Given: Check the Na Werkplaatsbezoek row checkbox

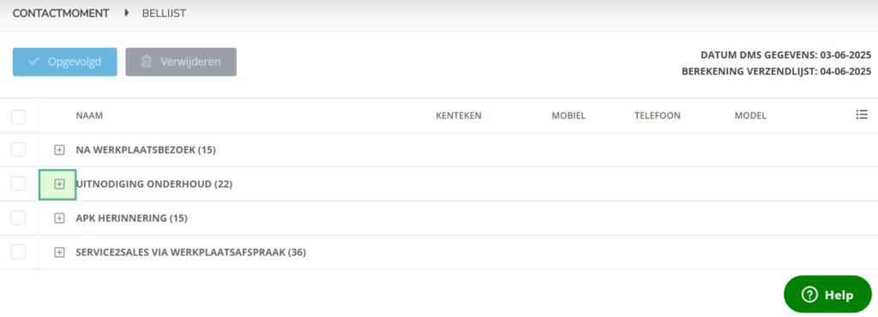Looking at the screenshot, I should [19, 149].
